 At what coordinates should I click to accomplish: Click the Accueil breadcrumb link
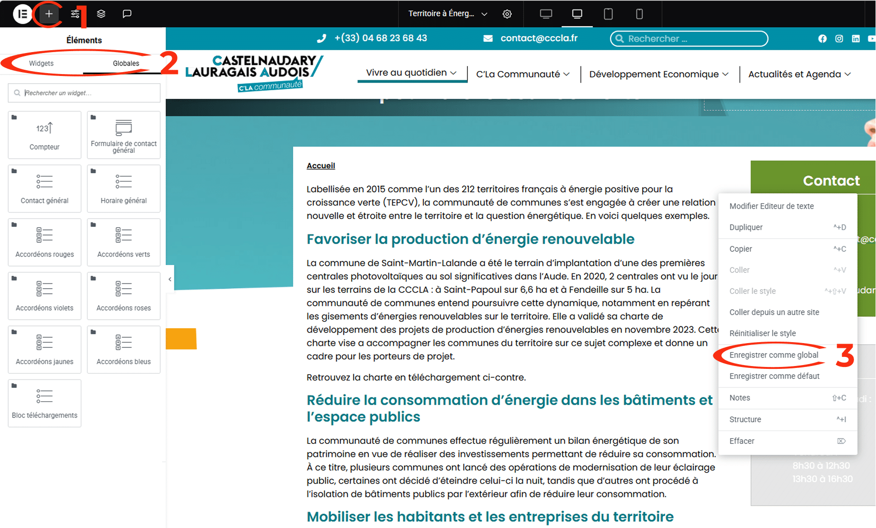(x=321, y=166)
